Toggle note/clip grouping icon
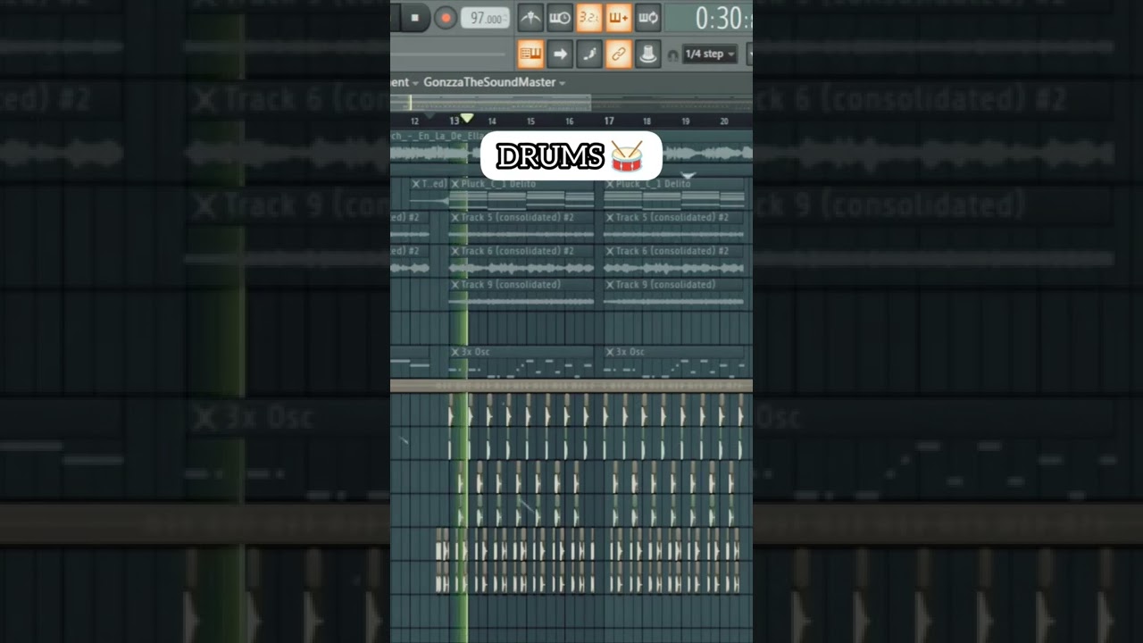Viewport: 1143px width, 643px height. (589, 54)
